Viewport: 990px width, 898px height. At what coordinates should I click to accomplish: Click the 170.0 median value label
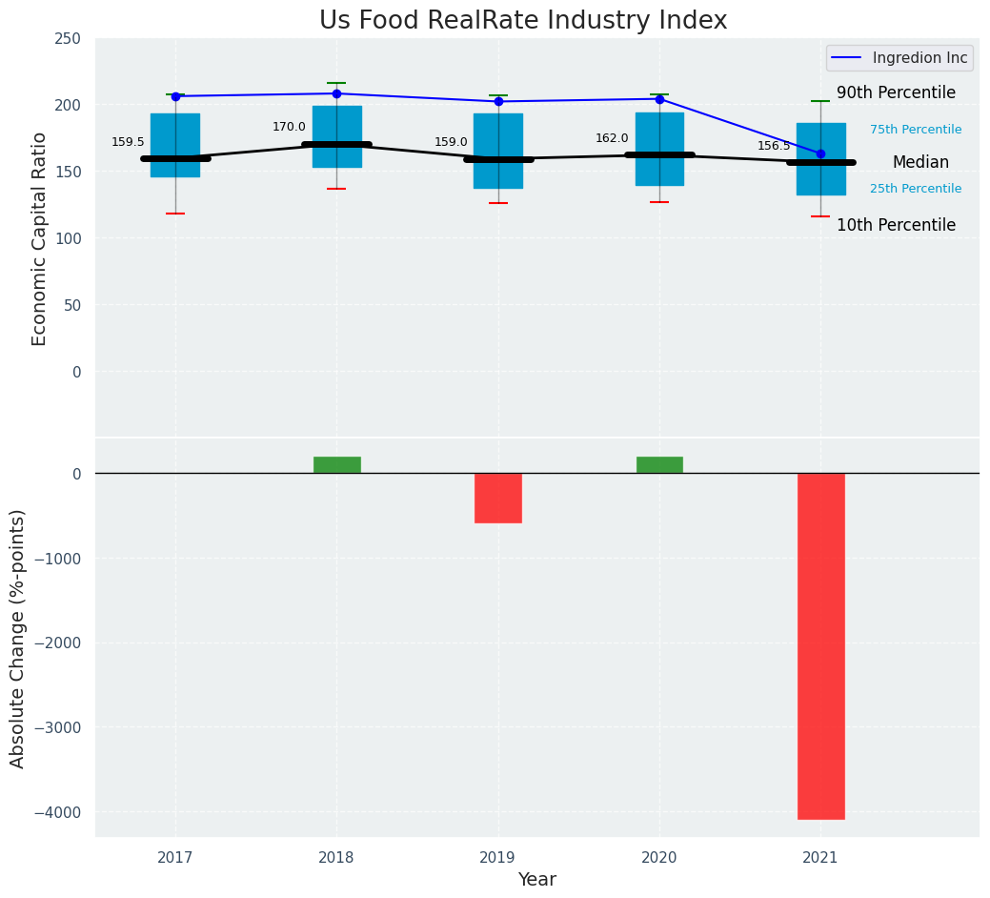(x=289, y=127)
